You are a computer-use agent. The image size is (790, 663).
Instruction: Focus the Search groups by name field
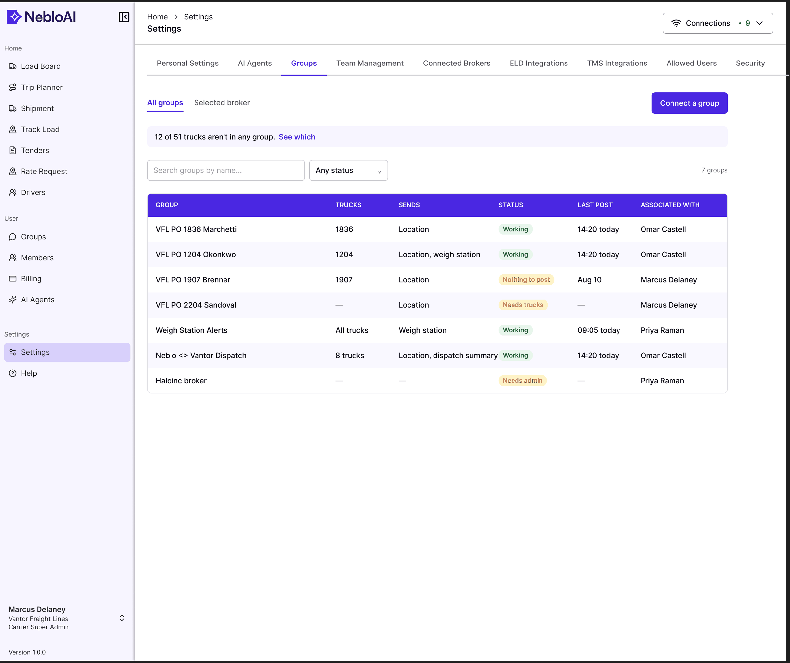(x=226, y=170)
